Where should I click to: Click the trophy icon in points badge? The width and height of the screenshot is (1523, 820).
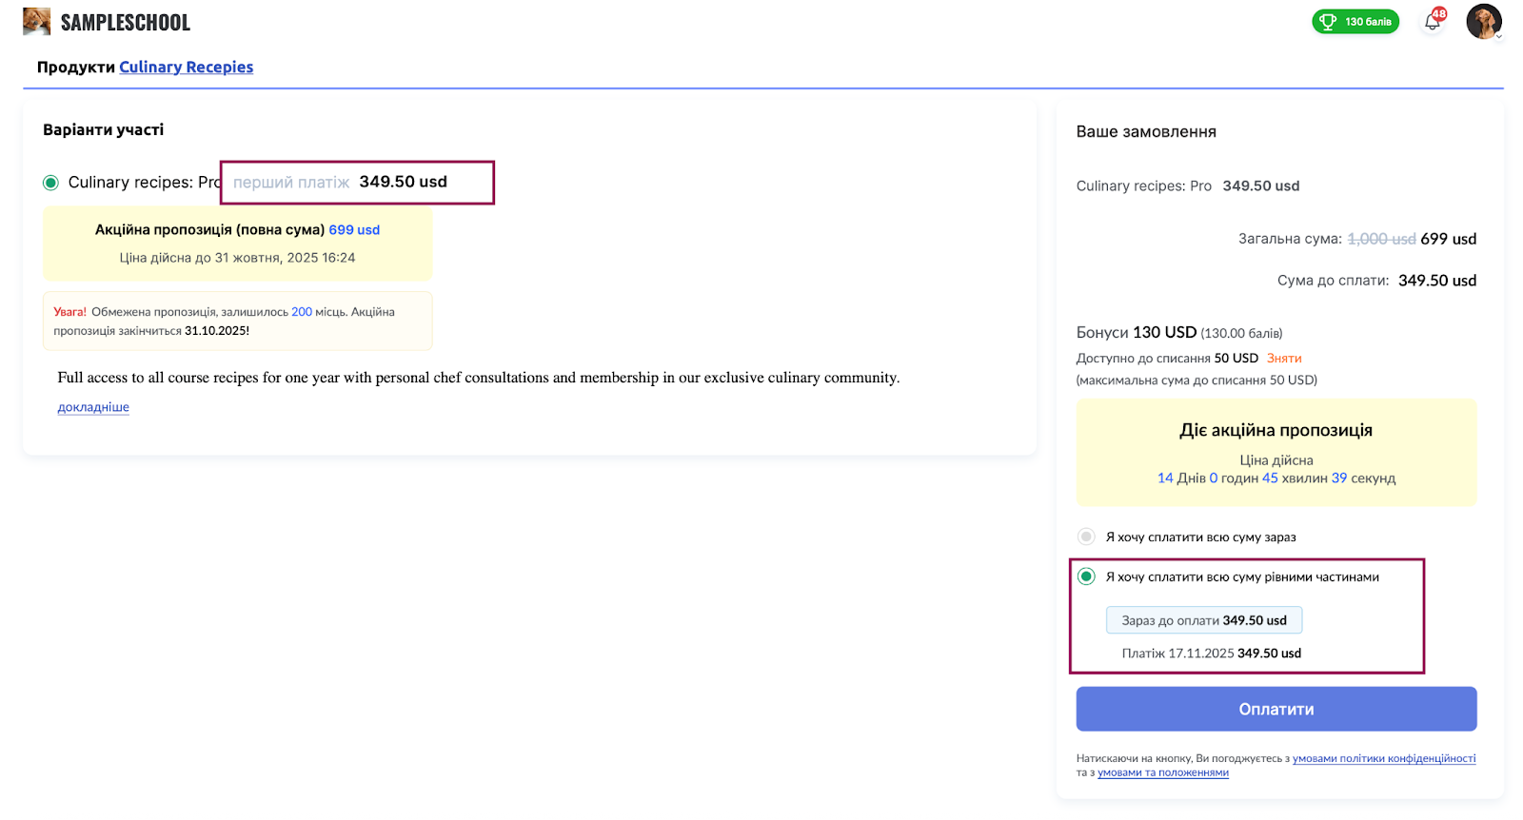pyautogui.click(x=1328, y=22)
